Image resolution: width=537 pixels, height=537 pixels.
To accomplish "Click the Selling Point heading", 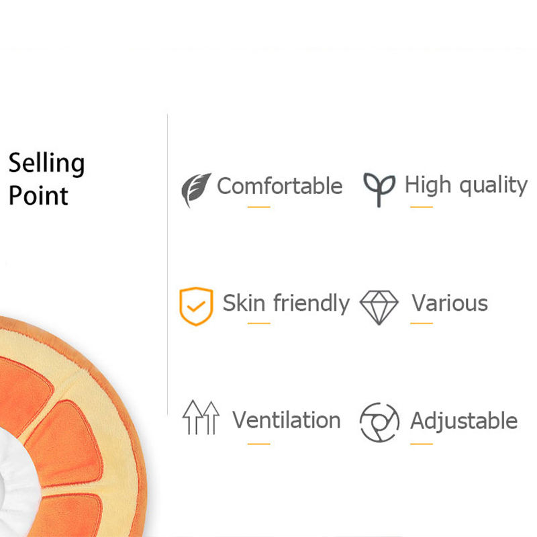I will [46, 179].
